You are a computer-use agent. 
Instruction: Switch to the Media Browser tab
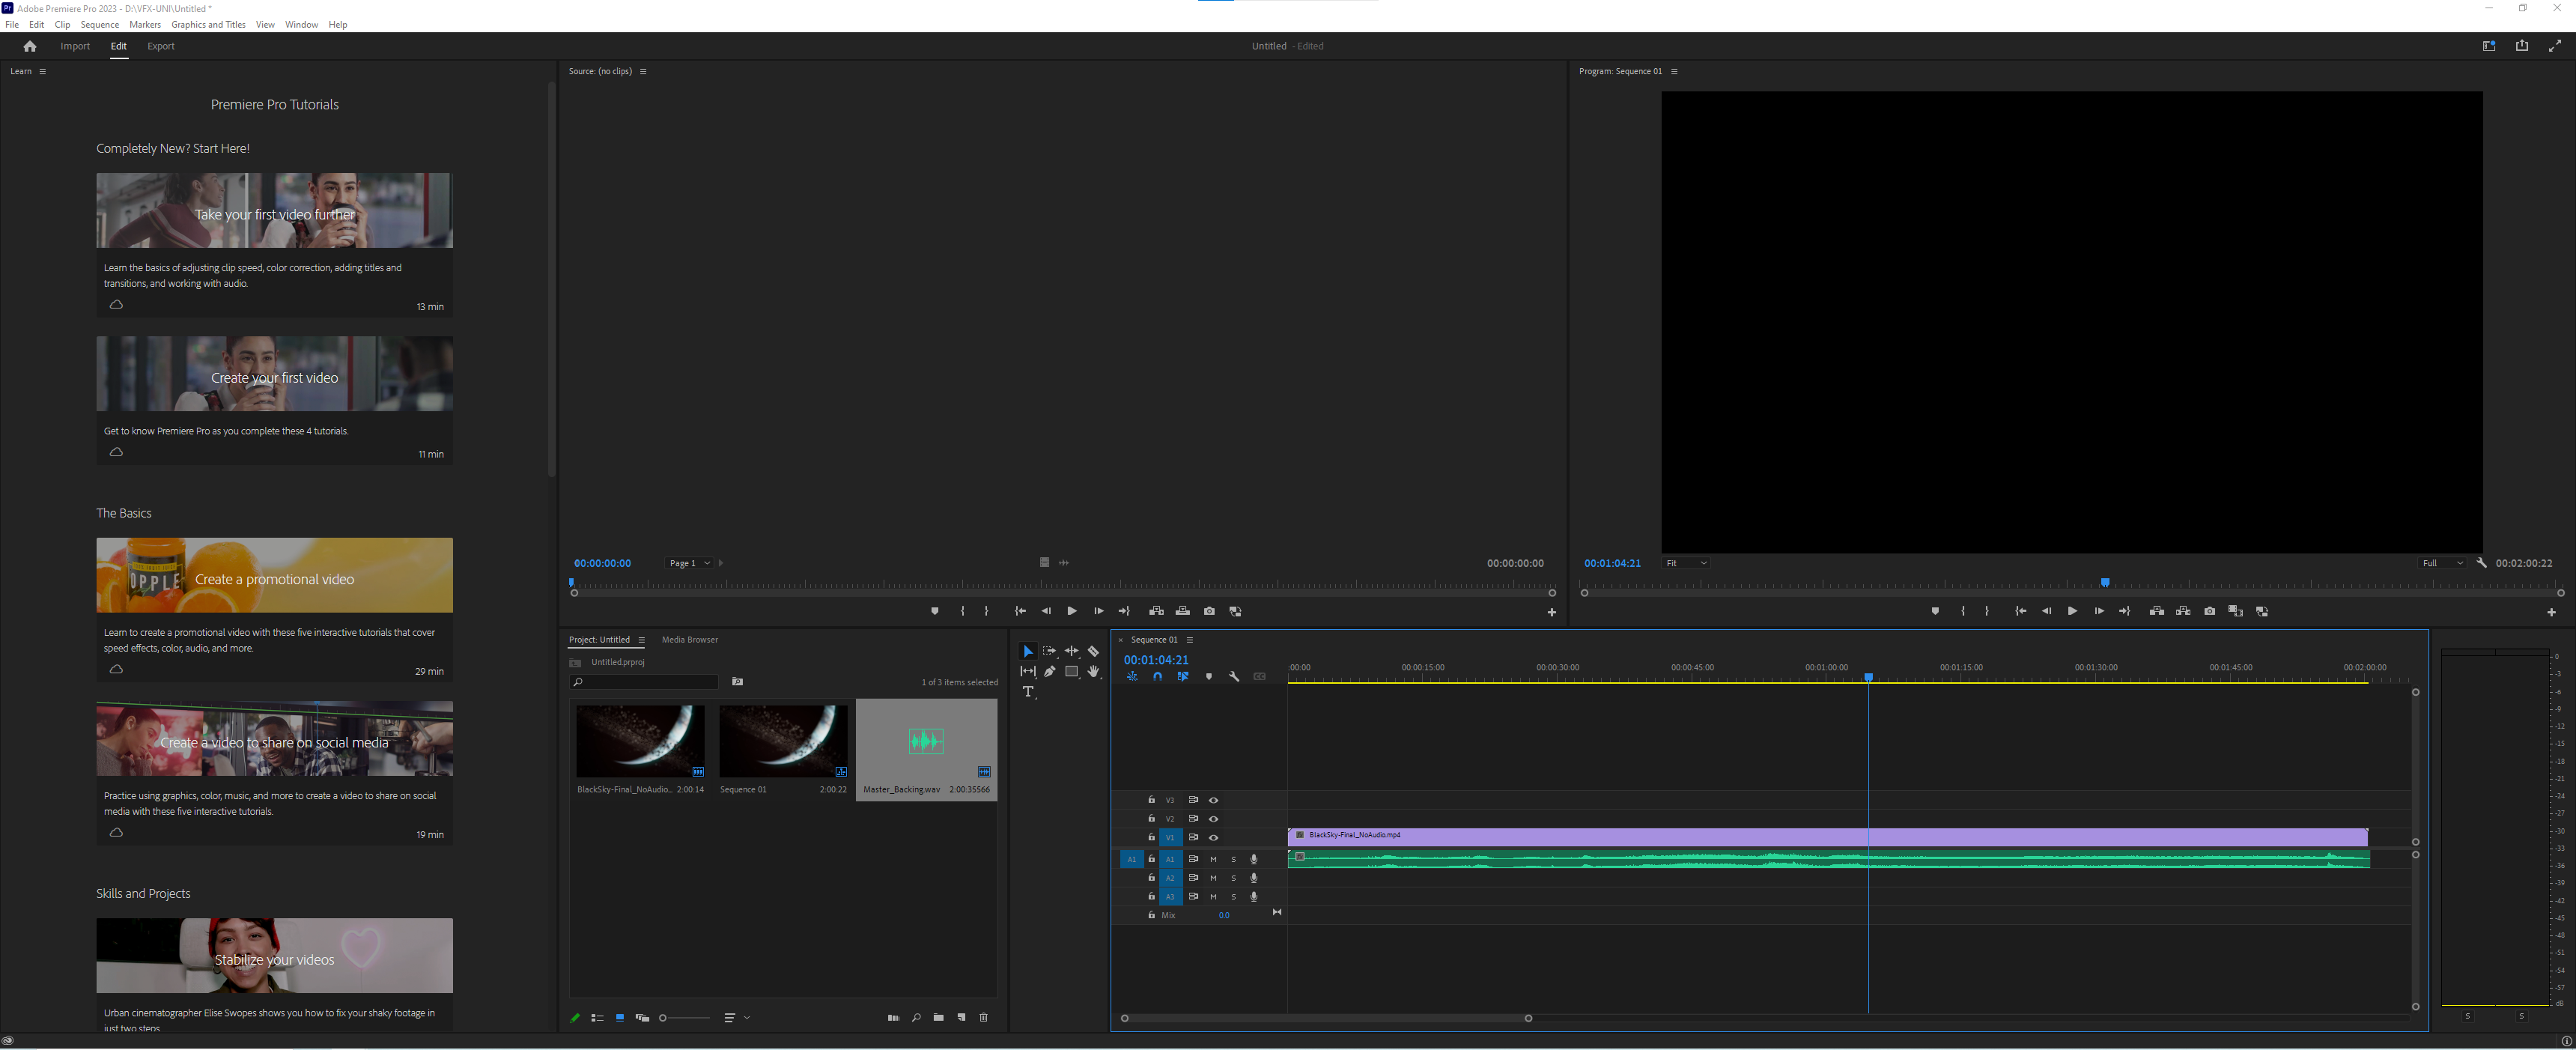tap(689, 640)
